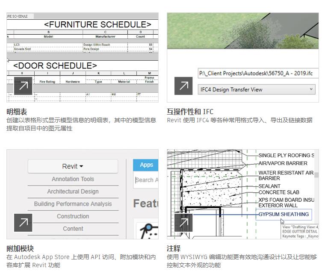The width and height of the screenshot is (325, 277).
Task: Click the IFC file path input field
Action: 257,73
